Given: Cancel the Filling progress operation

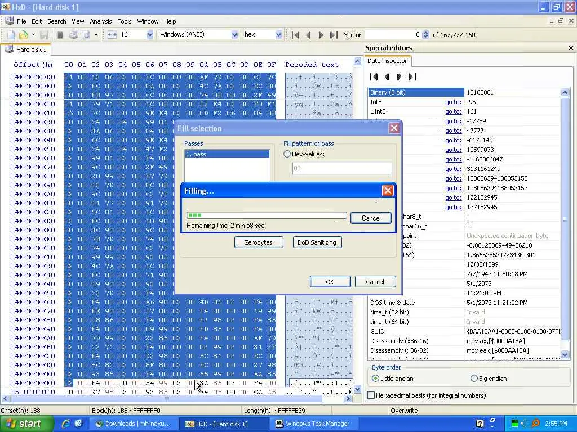Looking at the screenshot, I should pos(371,218).
